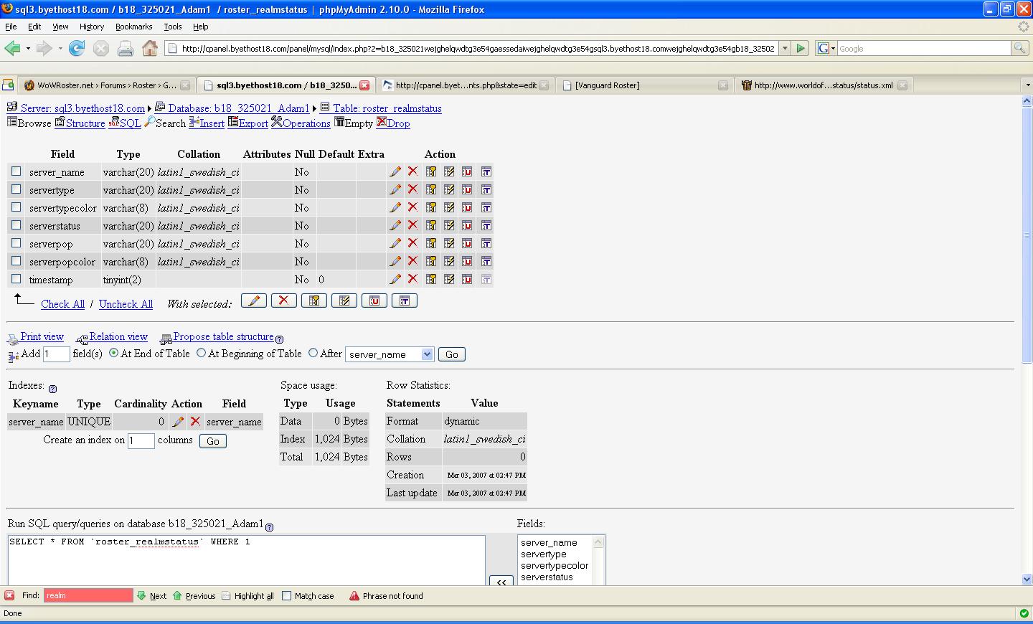Enable Match case in find bar
Image resolution: width=1033 pixels, height=624 pixels.
pos(287,595)
